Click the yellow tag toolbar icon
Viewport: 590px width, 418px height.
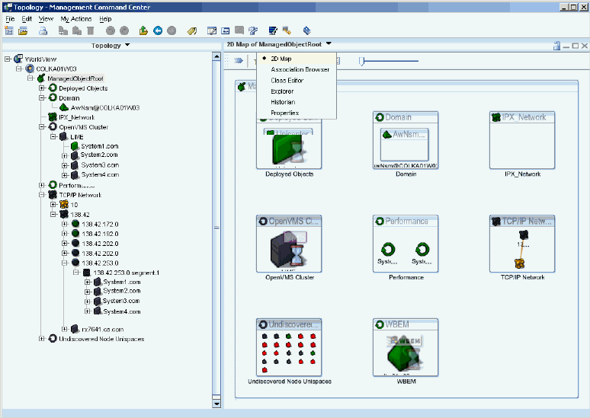(x=191, y=30)
